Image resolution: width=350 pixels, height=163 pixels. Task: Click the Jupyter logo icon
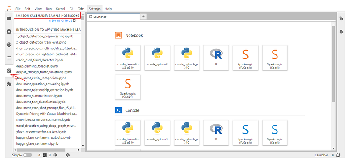pos(9,9)
